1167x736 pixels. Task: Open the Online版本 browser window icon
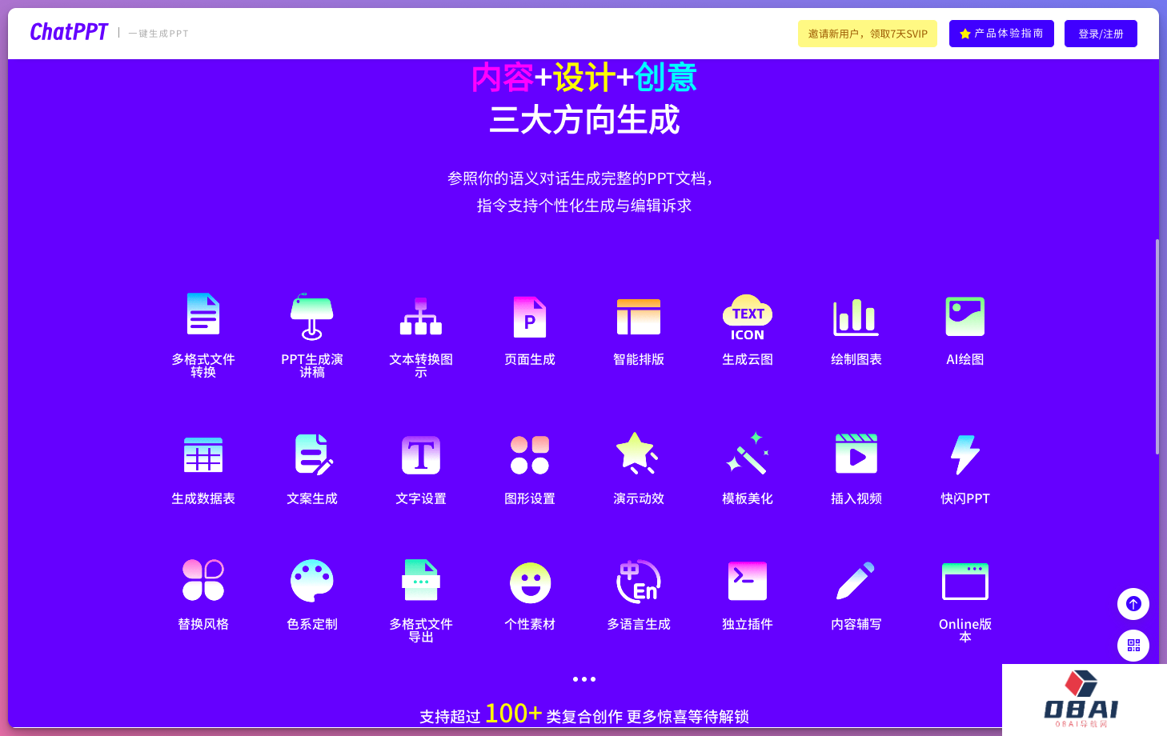(x=965, y=582)
